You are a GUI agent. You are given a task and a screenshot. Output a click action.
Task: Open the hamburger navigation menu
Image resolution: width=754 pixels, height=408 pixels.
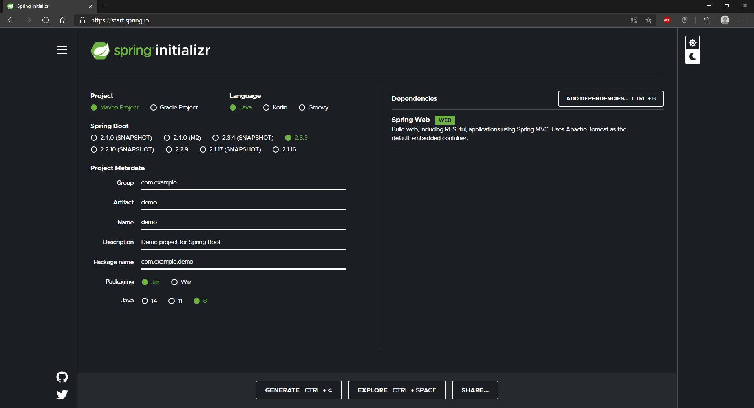pyautogui.click(x=62, y=50)
